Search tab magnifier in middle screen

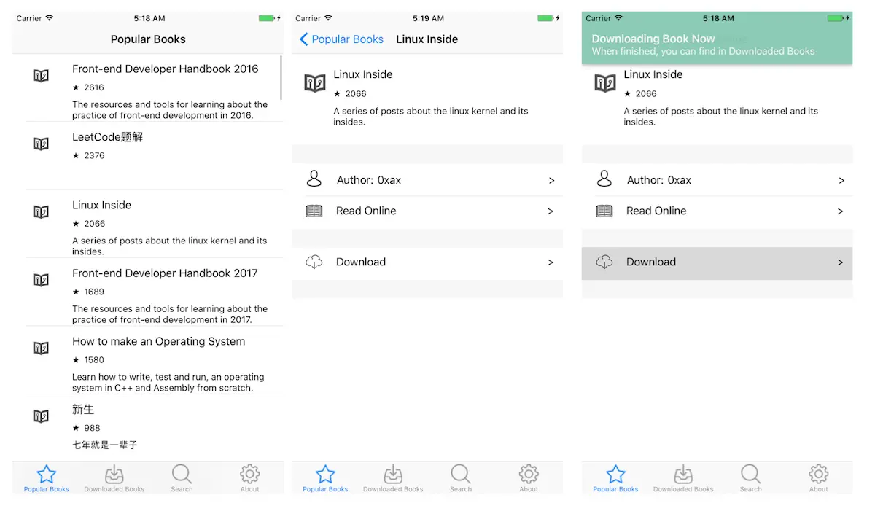point(461,478)
